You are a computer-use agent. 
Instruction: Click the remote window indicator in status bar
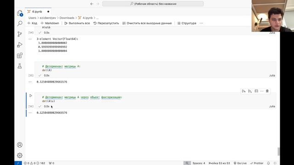(18, 163)
